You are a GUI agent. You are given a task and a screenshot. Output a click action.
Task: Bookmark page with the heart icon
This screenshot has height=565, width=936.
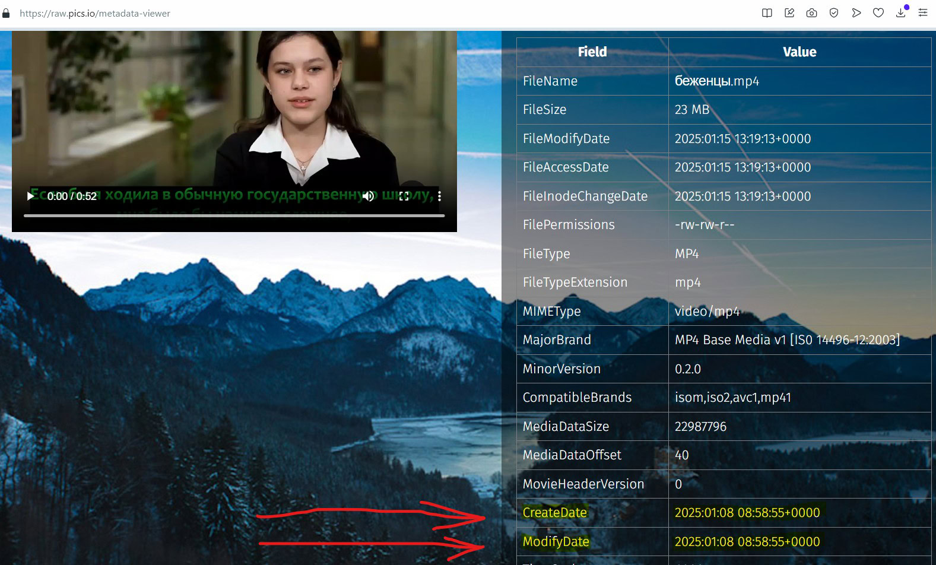click(x=878, y=13)
